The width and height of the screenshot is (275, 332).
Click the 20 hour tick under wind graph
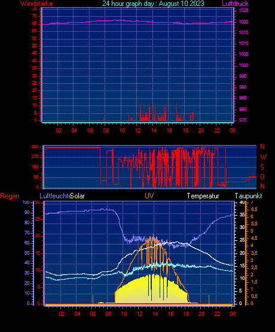201,131
